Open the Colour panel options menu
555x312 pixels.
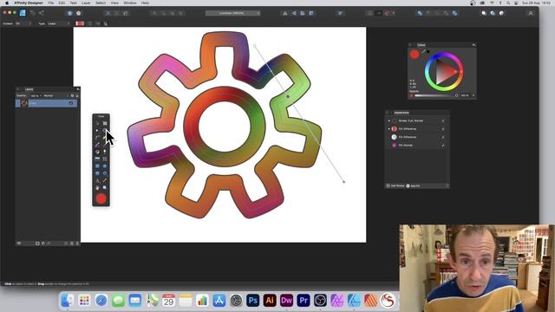point(473,45)
